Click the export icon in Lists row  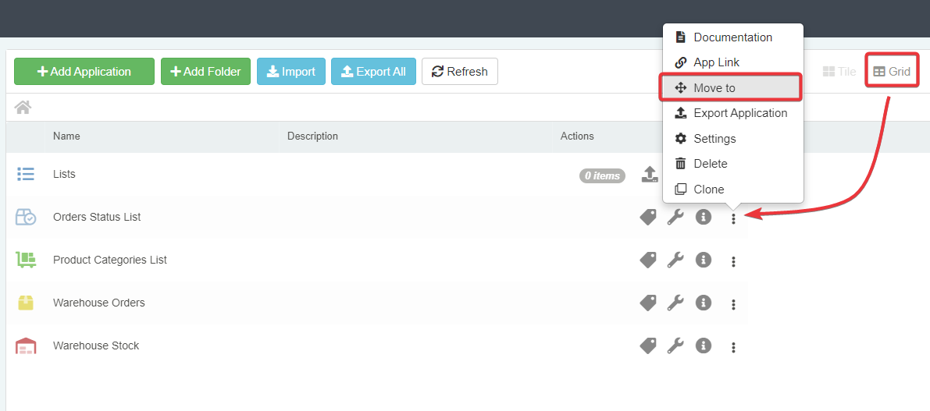[650, 175]
